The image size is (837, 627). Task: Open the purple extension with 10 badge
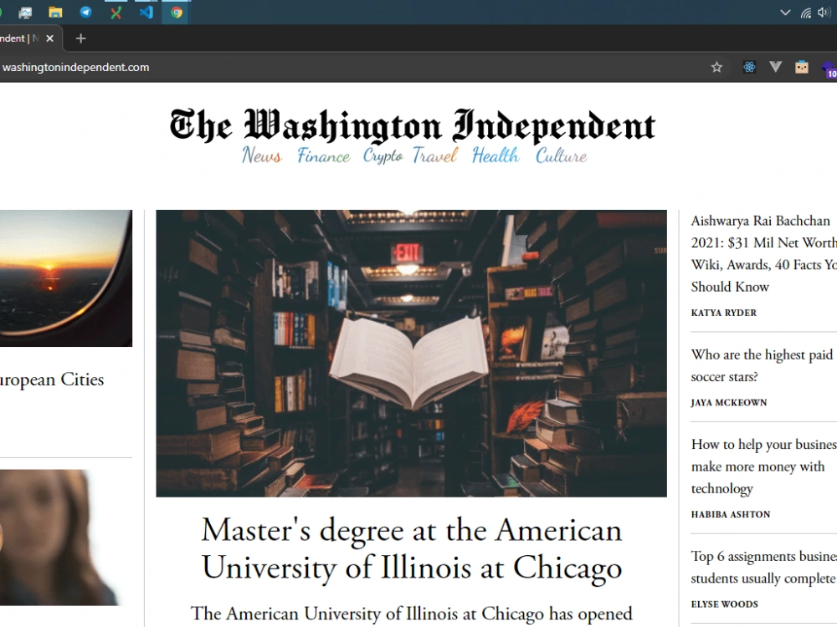829,69
